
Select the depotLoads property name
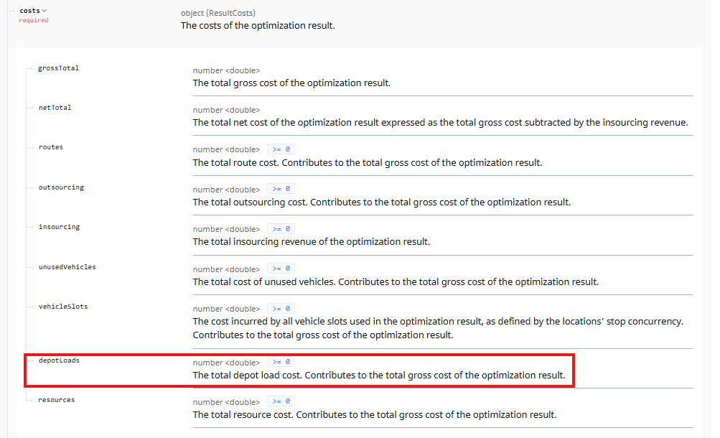pyautogui.click(x=59, y=360)
